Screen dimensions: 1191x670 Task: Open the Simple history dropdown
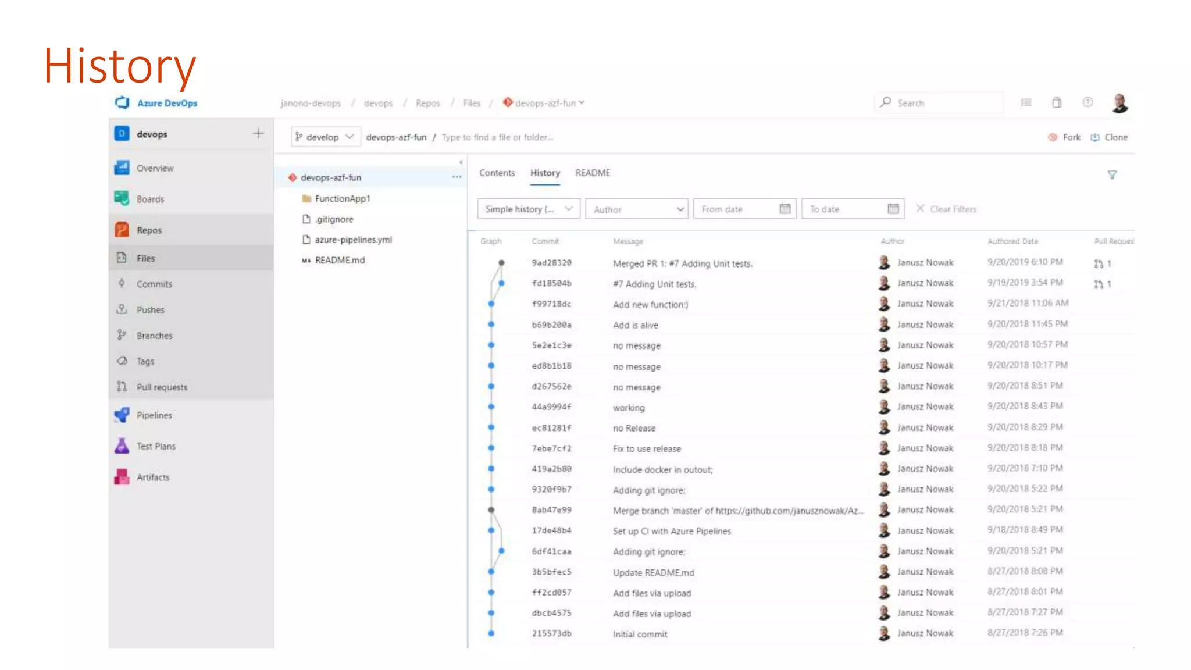(x=528, y=209)
